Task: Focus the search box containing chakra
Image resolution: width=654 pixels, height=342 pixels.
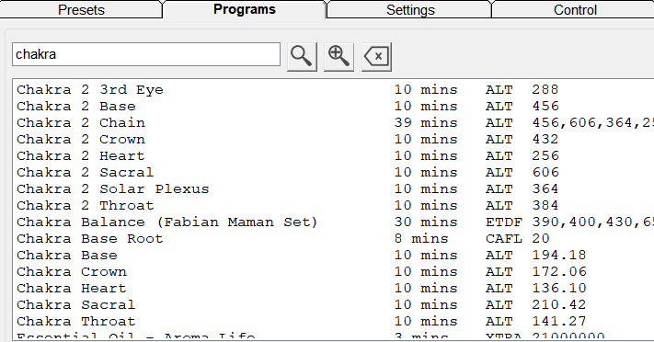Action: (x=146, y=54)
